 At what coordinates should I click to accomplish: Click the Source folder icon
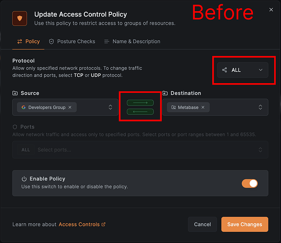pyautogui.click(x=15, y=93)
